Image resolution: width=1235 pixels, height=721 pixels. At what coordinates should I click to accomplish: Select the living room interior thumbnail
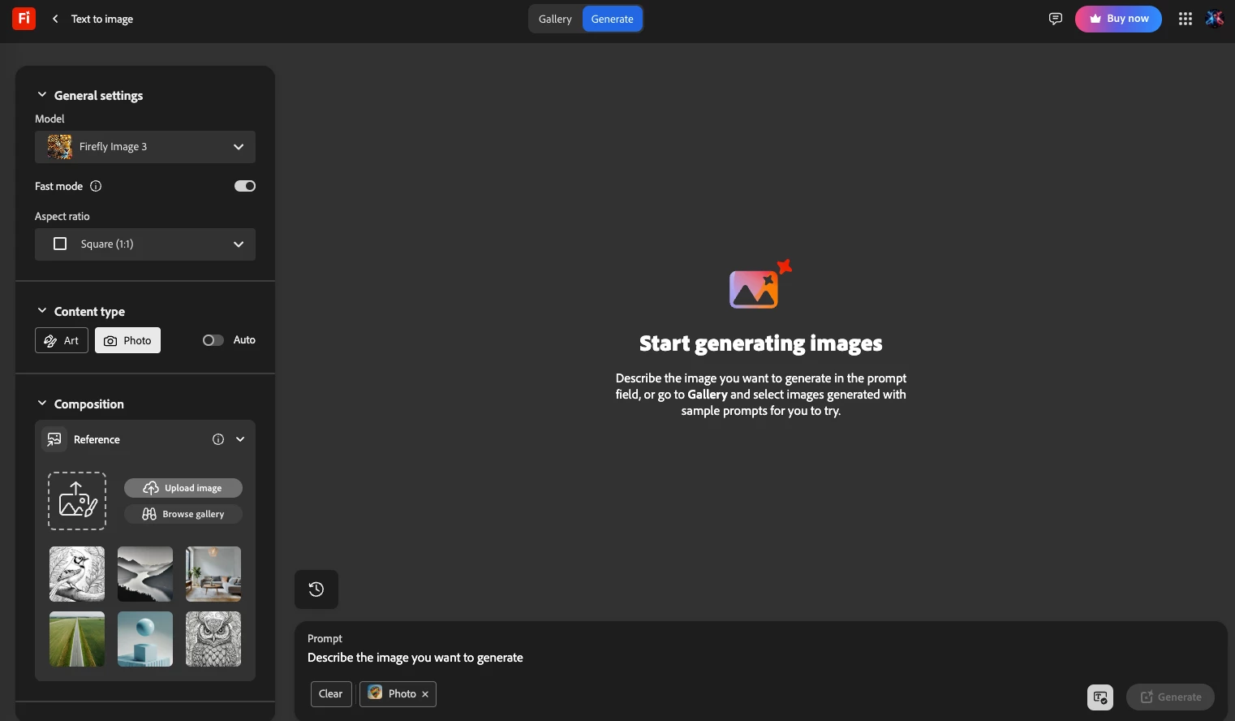point(213,574)
